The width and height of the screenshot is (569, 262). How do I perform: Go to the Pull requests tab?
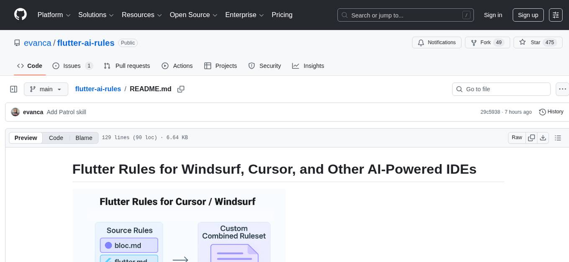tap(127, 66)
